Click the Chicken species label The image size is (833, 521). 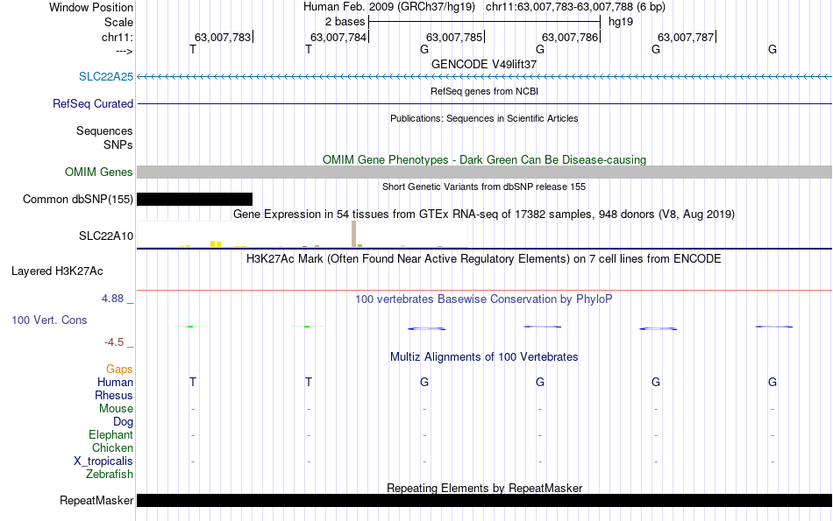(x=112, y=447)
